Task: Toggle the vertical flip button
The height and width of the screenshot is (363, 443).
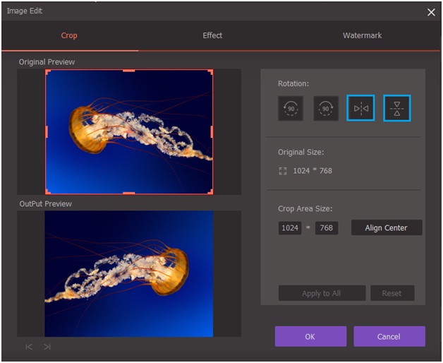Action: pyautogui.click(x=396, y=109)
